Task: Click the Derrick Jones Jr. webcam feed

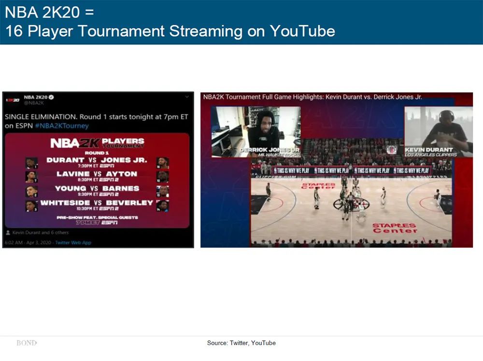Action: pyautogui.click(x=256, y=132)
